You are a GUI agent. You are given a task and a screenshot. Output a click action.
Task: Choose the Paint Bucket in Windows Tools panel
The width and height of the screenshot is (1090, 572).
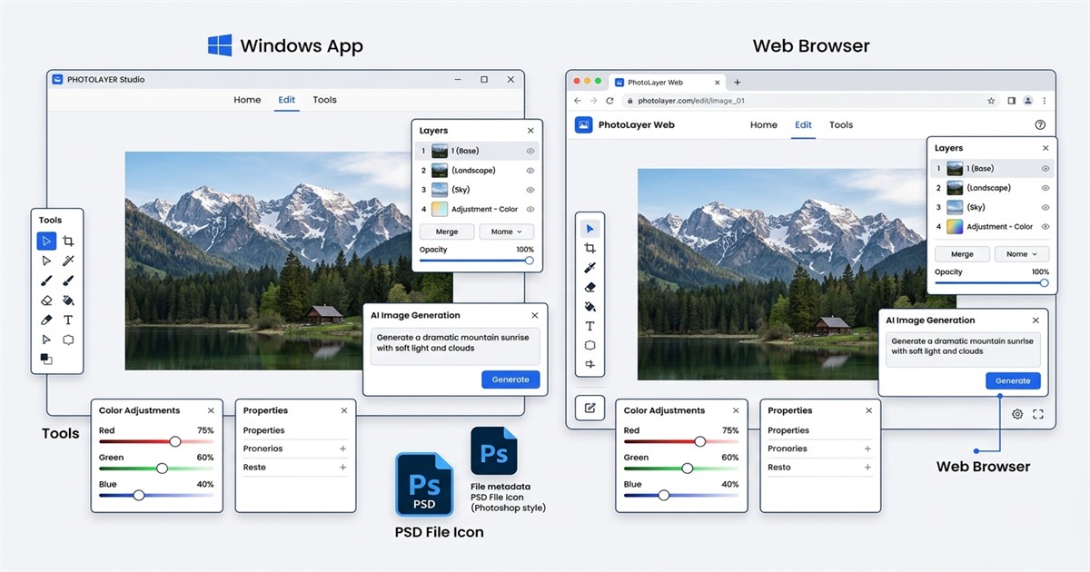(x=68, y=301)
